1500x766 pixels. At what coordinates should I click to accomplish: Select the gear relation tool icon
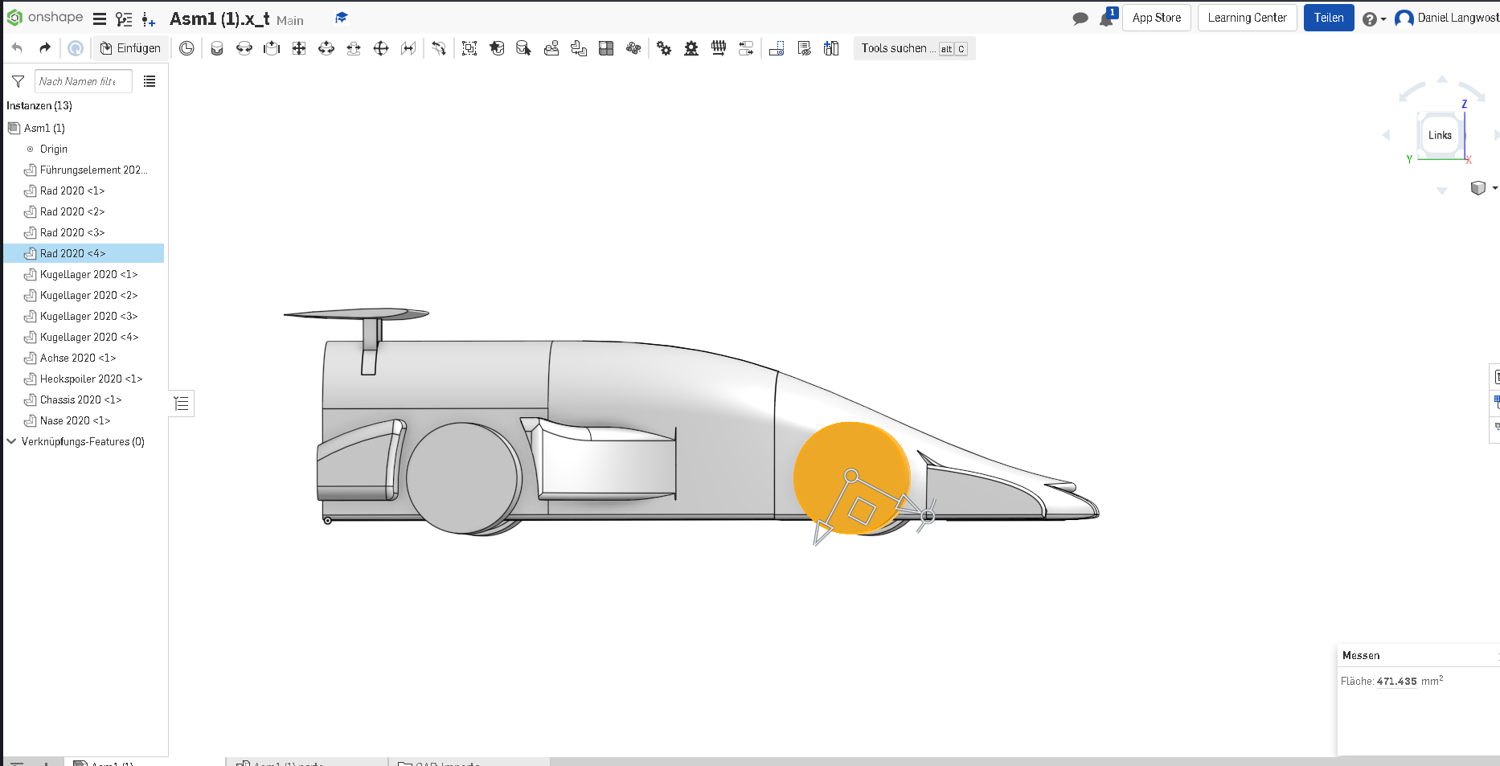[664, 48]
